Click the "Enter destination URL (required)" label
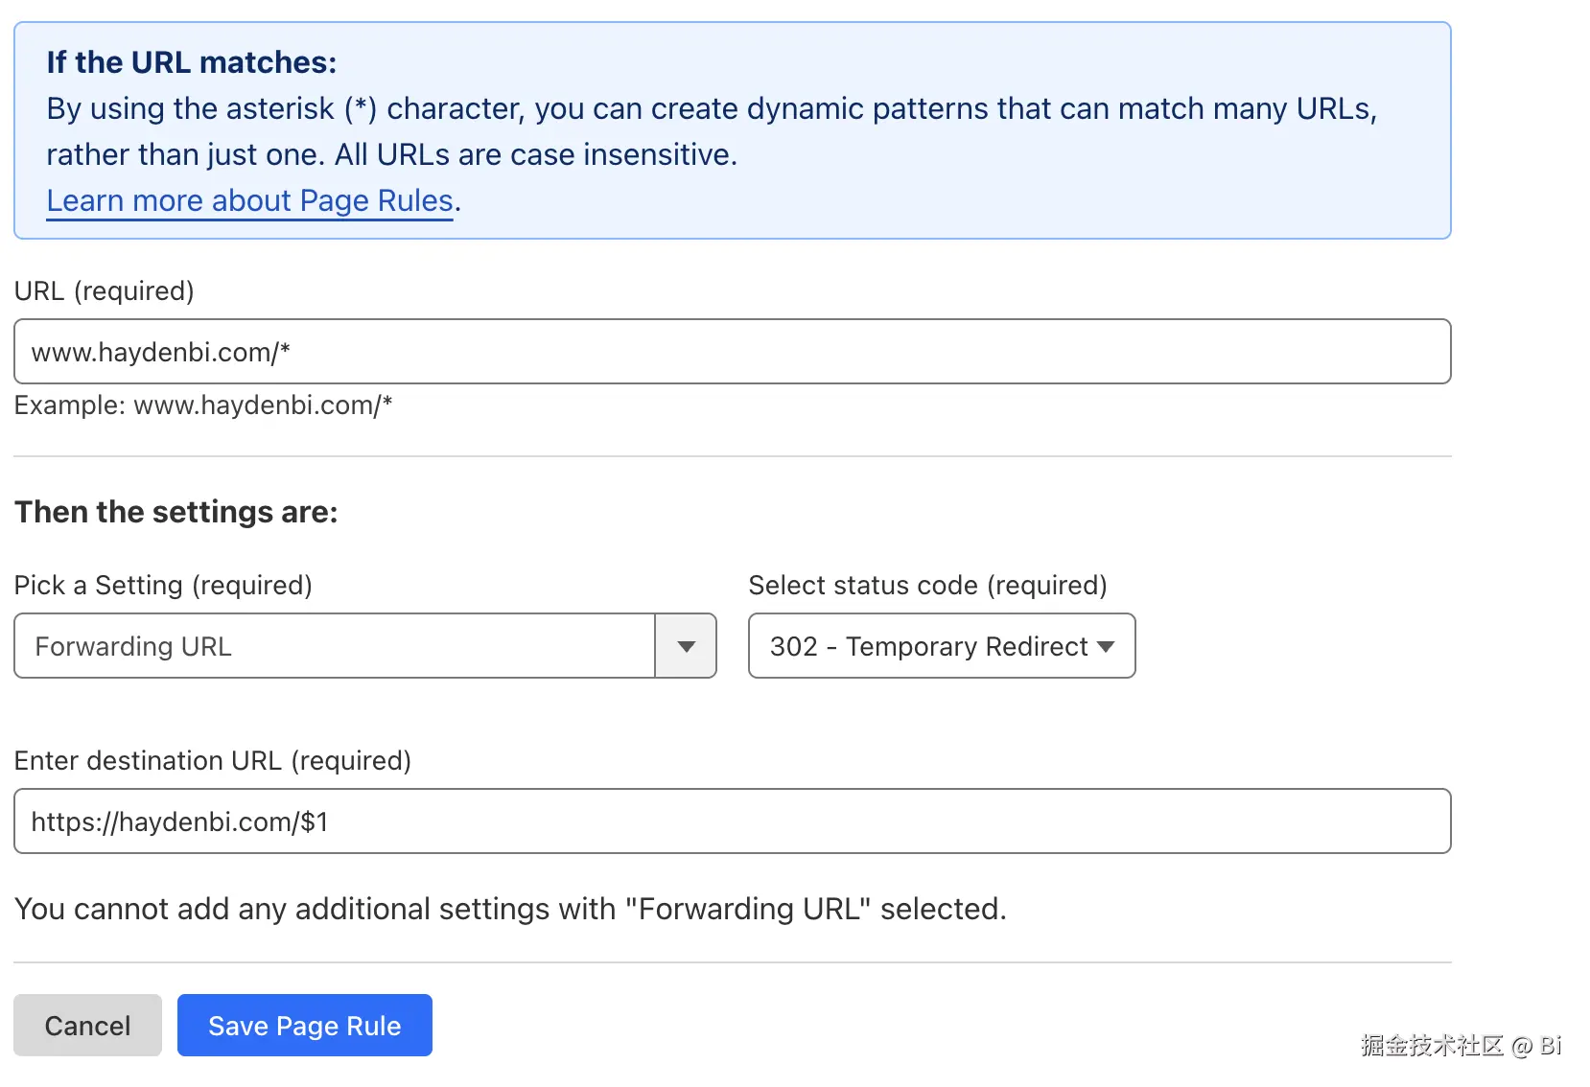 tap(212, 760)
